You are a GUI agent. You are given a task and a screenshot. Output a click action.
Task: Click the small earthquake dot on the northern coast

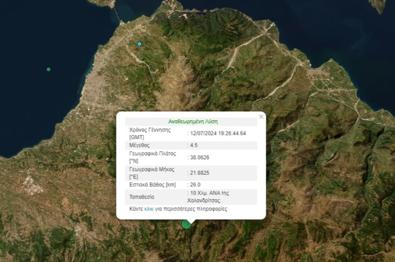click(x=139, y=43)
